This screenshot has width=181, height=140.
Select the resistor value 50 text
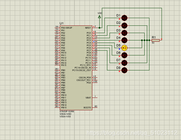[x=153, y=43]
